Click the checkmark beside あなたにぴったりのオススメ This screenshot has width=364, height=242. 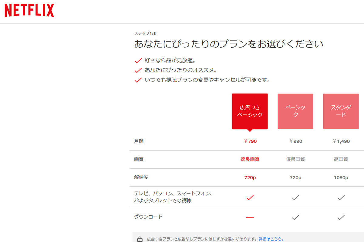tap(138, 70)
